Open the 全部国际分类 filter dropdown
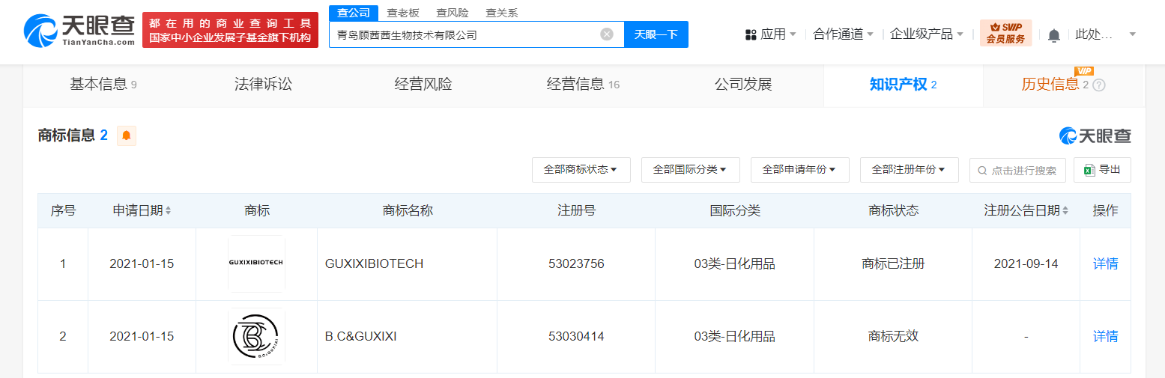This screenshot has height=378, width=1165. [690, 170]
